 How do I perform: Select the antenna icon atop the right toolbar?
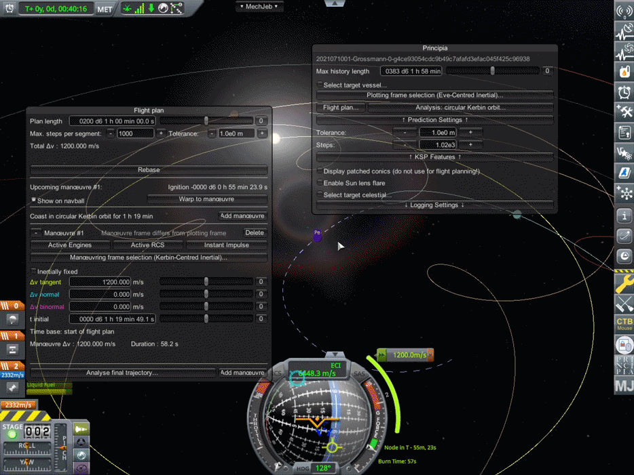624,10
